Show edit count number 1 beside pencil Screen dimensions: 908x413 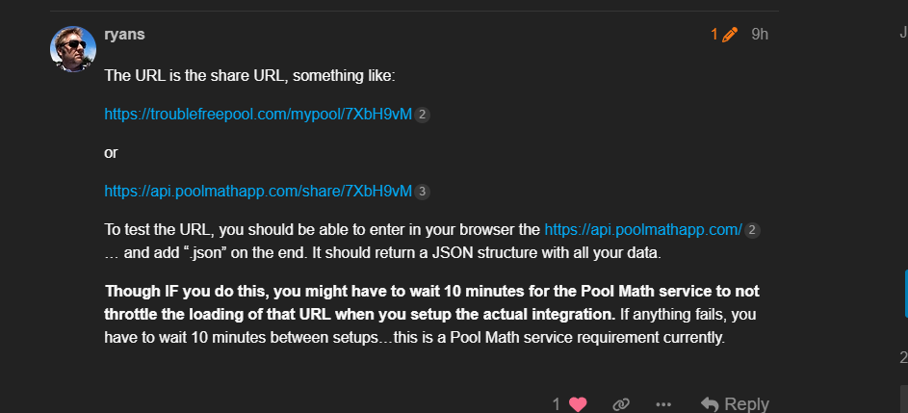pyautogui.click(x=714, y=35)
